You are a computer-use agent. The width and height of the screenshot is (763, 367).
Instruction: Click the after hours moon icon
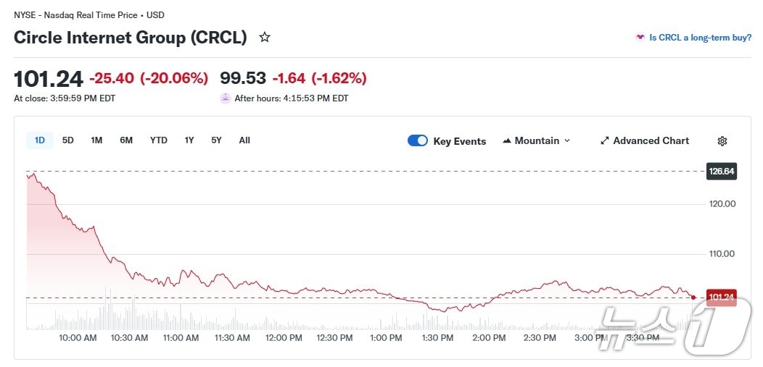[x=226, y=98]
